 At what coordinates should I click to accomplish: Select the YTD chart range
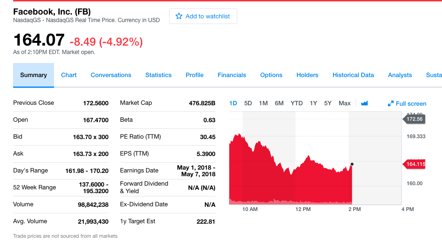(296, 103)
